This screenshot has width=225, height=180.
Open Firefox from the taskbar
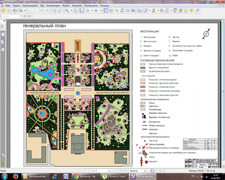[x=15, y=177]
